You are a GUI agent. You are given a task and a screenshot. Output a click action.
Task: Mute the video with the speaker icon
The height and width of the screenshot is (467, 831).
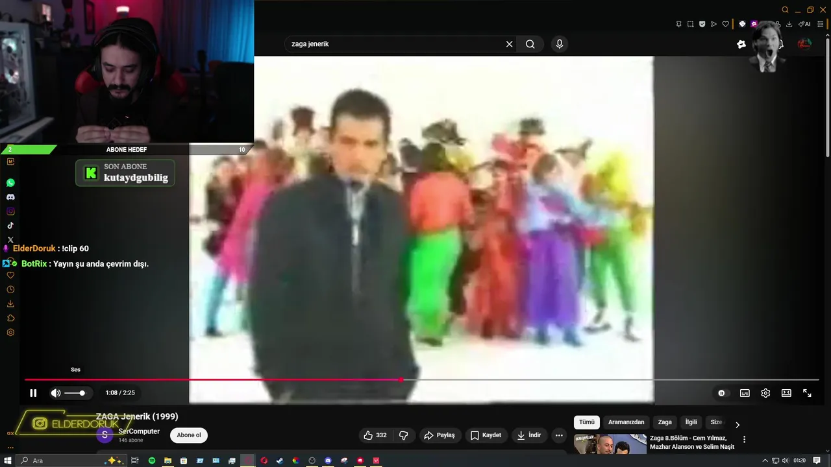tap(56, 393)
